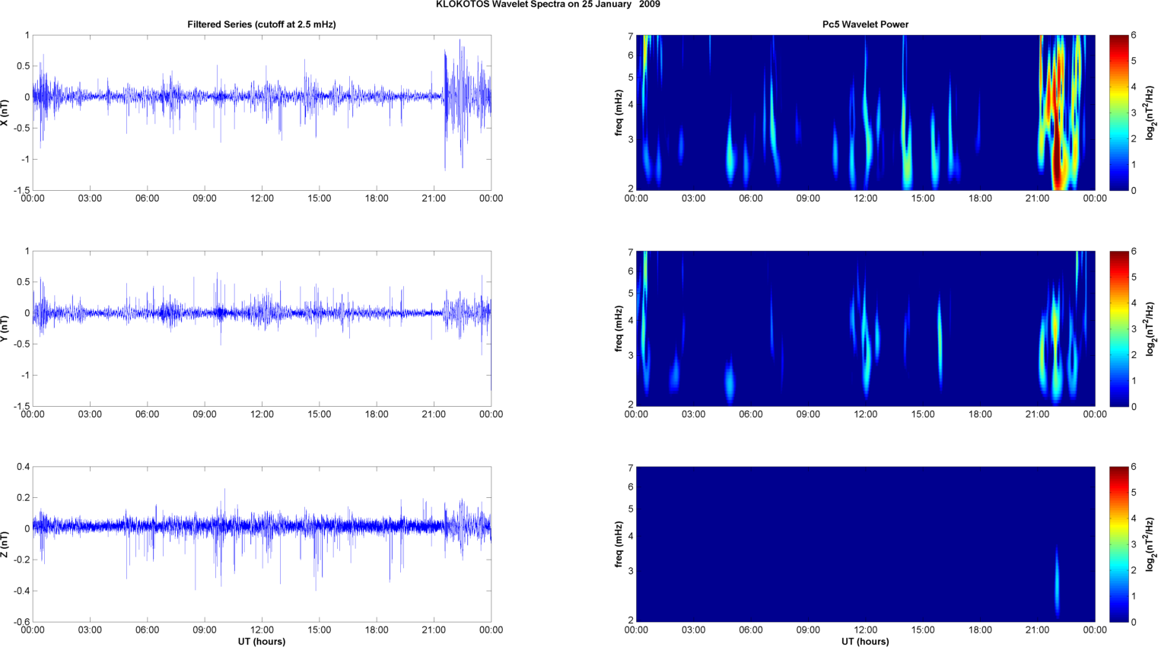
Task: Click the -1.5 tick on the X (nT) axis
Action: [x=21, y=191]
